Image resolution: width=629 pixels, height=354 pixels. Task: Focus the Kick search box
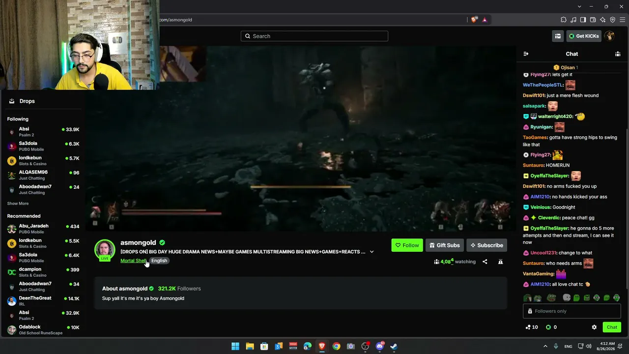tap(314, 36)
